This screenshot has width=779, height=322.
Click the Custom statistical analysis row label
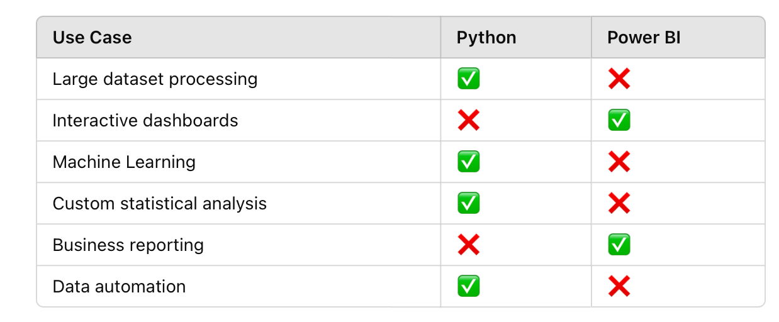click(160, 204)
